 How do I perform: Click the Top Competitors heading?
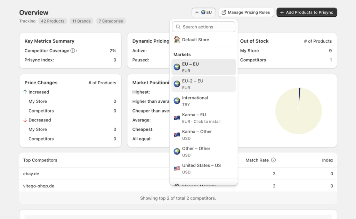(40, 160)
